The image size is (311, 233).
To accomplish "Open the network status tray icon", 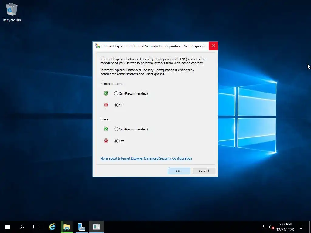I will (x=265, y=227).
